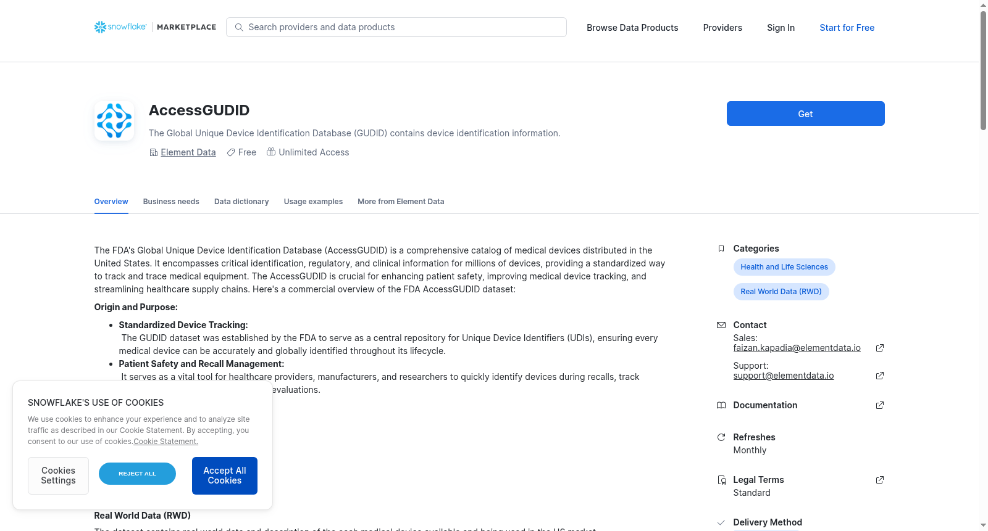This screenshot has width=988, height=531.
Task: Open the sales email external link icon
Action: (x=880, y=348)
